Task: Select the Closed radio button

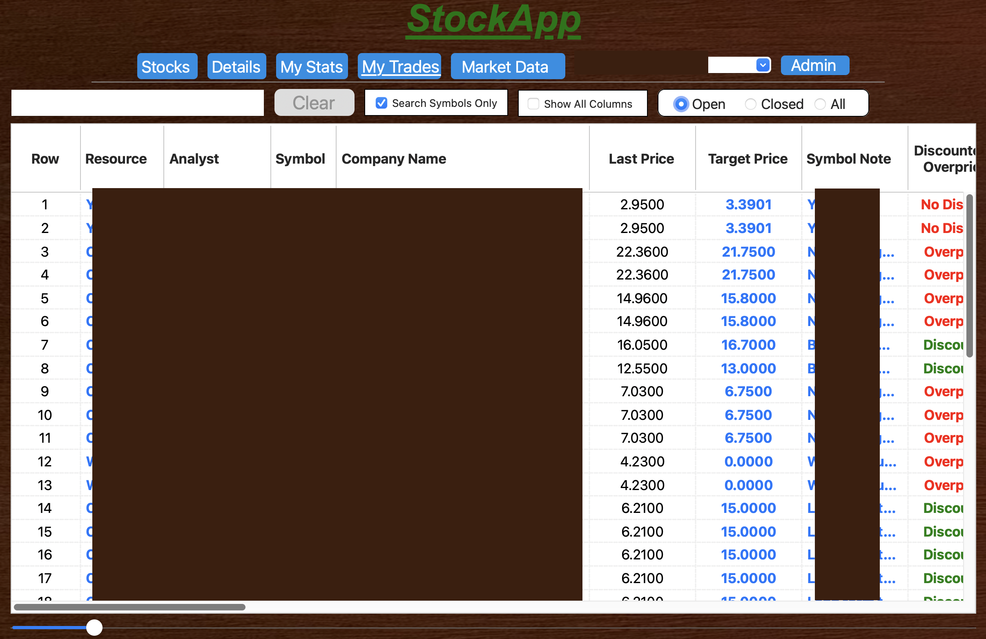Action: (x=750, y=104)
